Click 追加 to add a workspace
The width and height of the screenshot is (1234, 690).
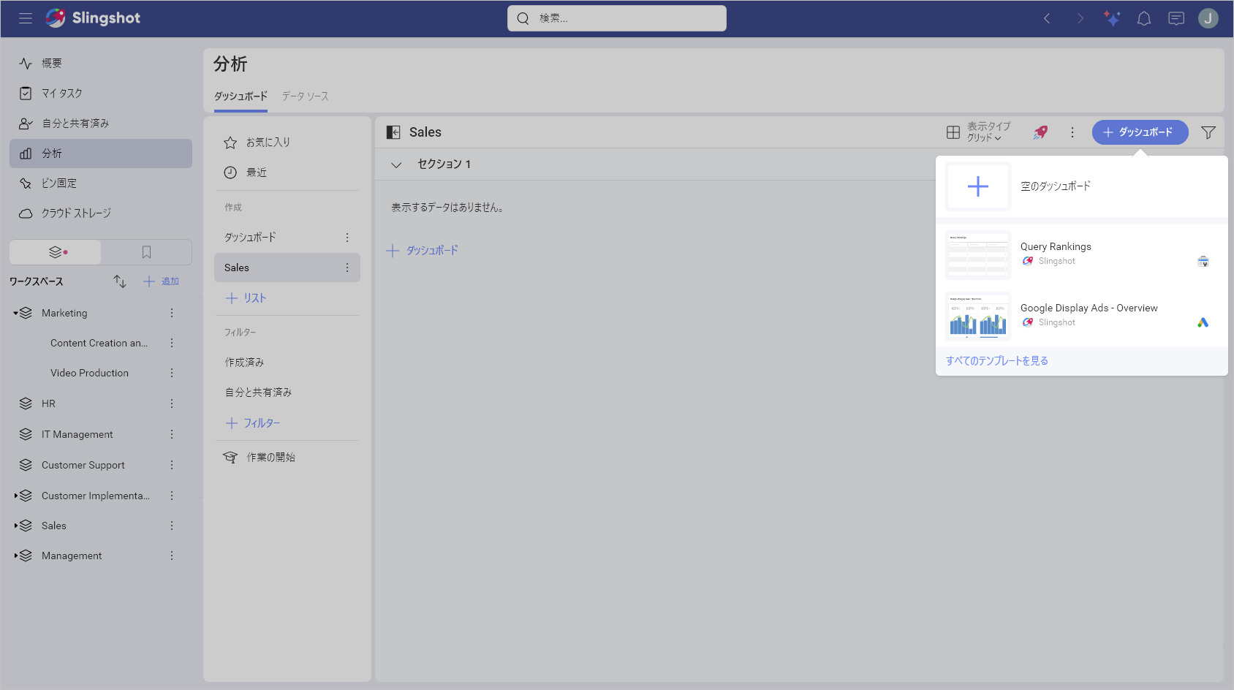coord(162,281)
